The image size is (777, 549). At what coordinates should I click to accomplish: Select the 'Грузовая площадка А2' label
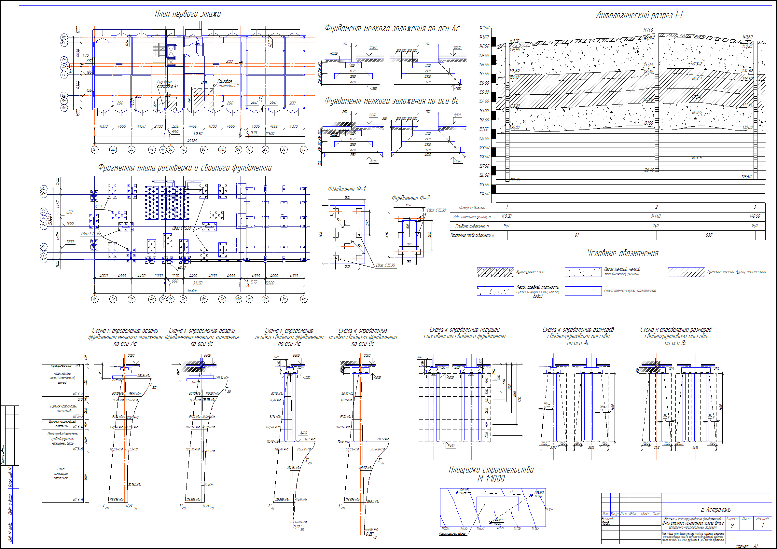tap(228, 84)
